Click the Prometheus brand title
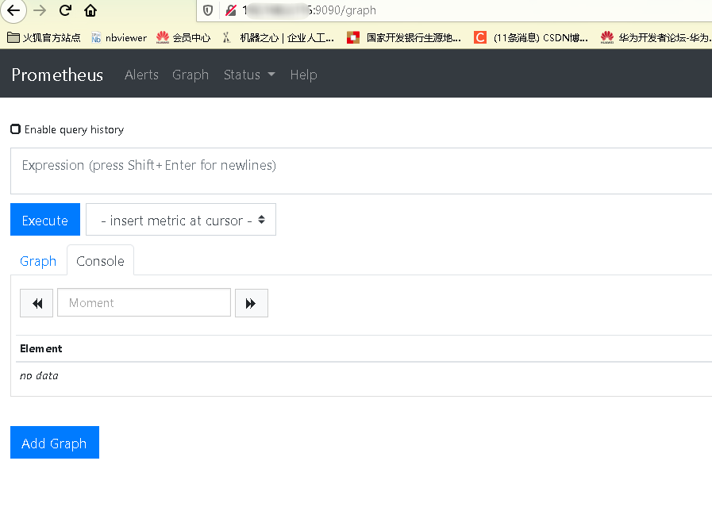Image resolution: width=712 pixels, height=507 pixels. click(57, 75)
